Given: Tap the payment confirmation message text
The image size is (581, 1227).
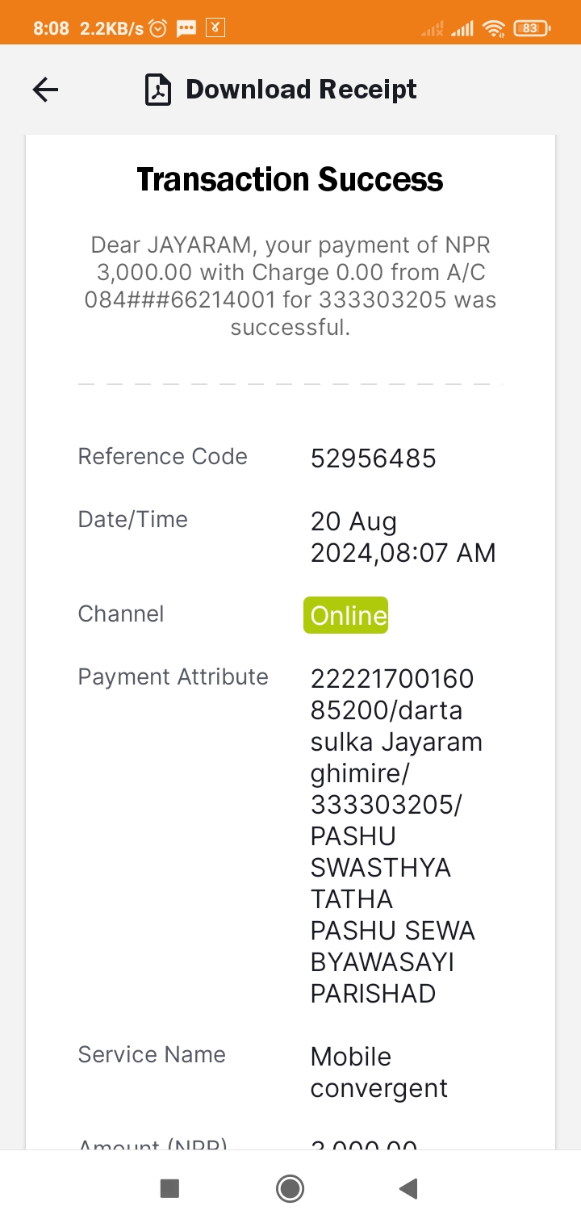Looking at the screenshot, I should click(290, 286).
